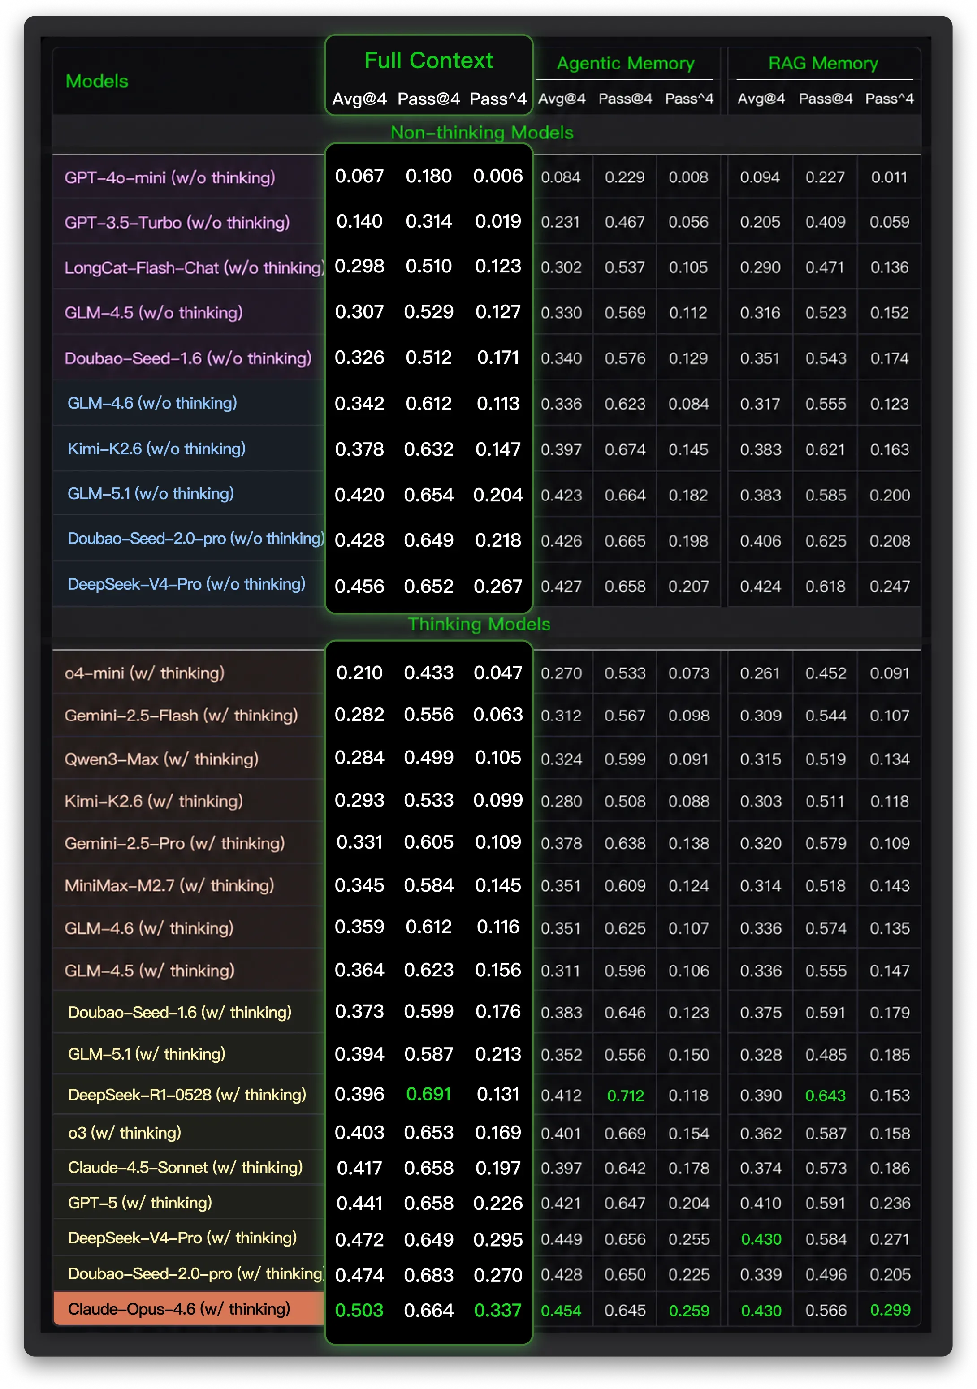This screenshot has width=977, height=1389.
Task: Select the GPT-5 (w/ thinking) row
Action: coord(486,1203)
